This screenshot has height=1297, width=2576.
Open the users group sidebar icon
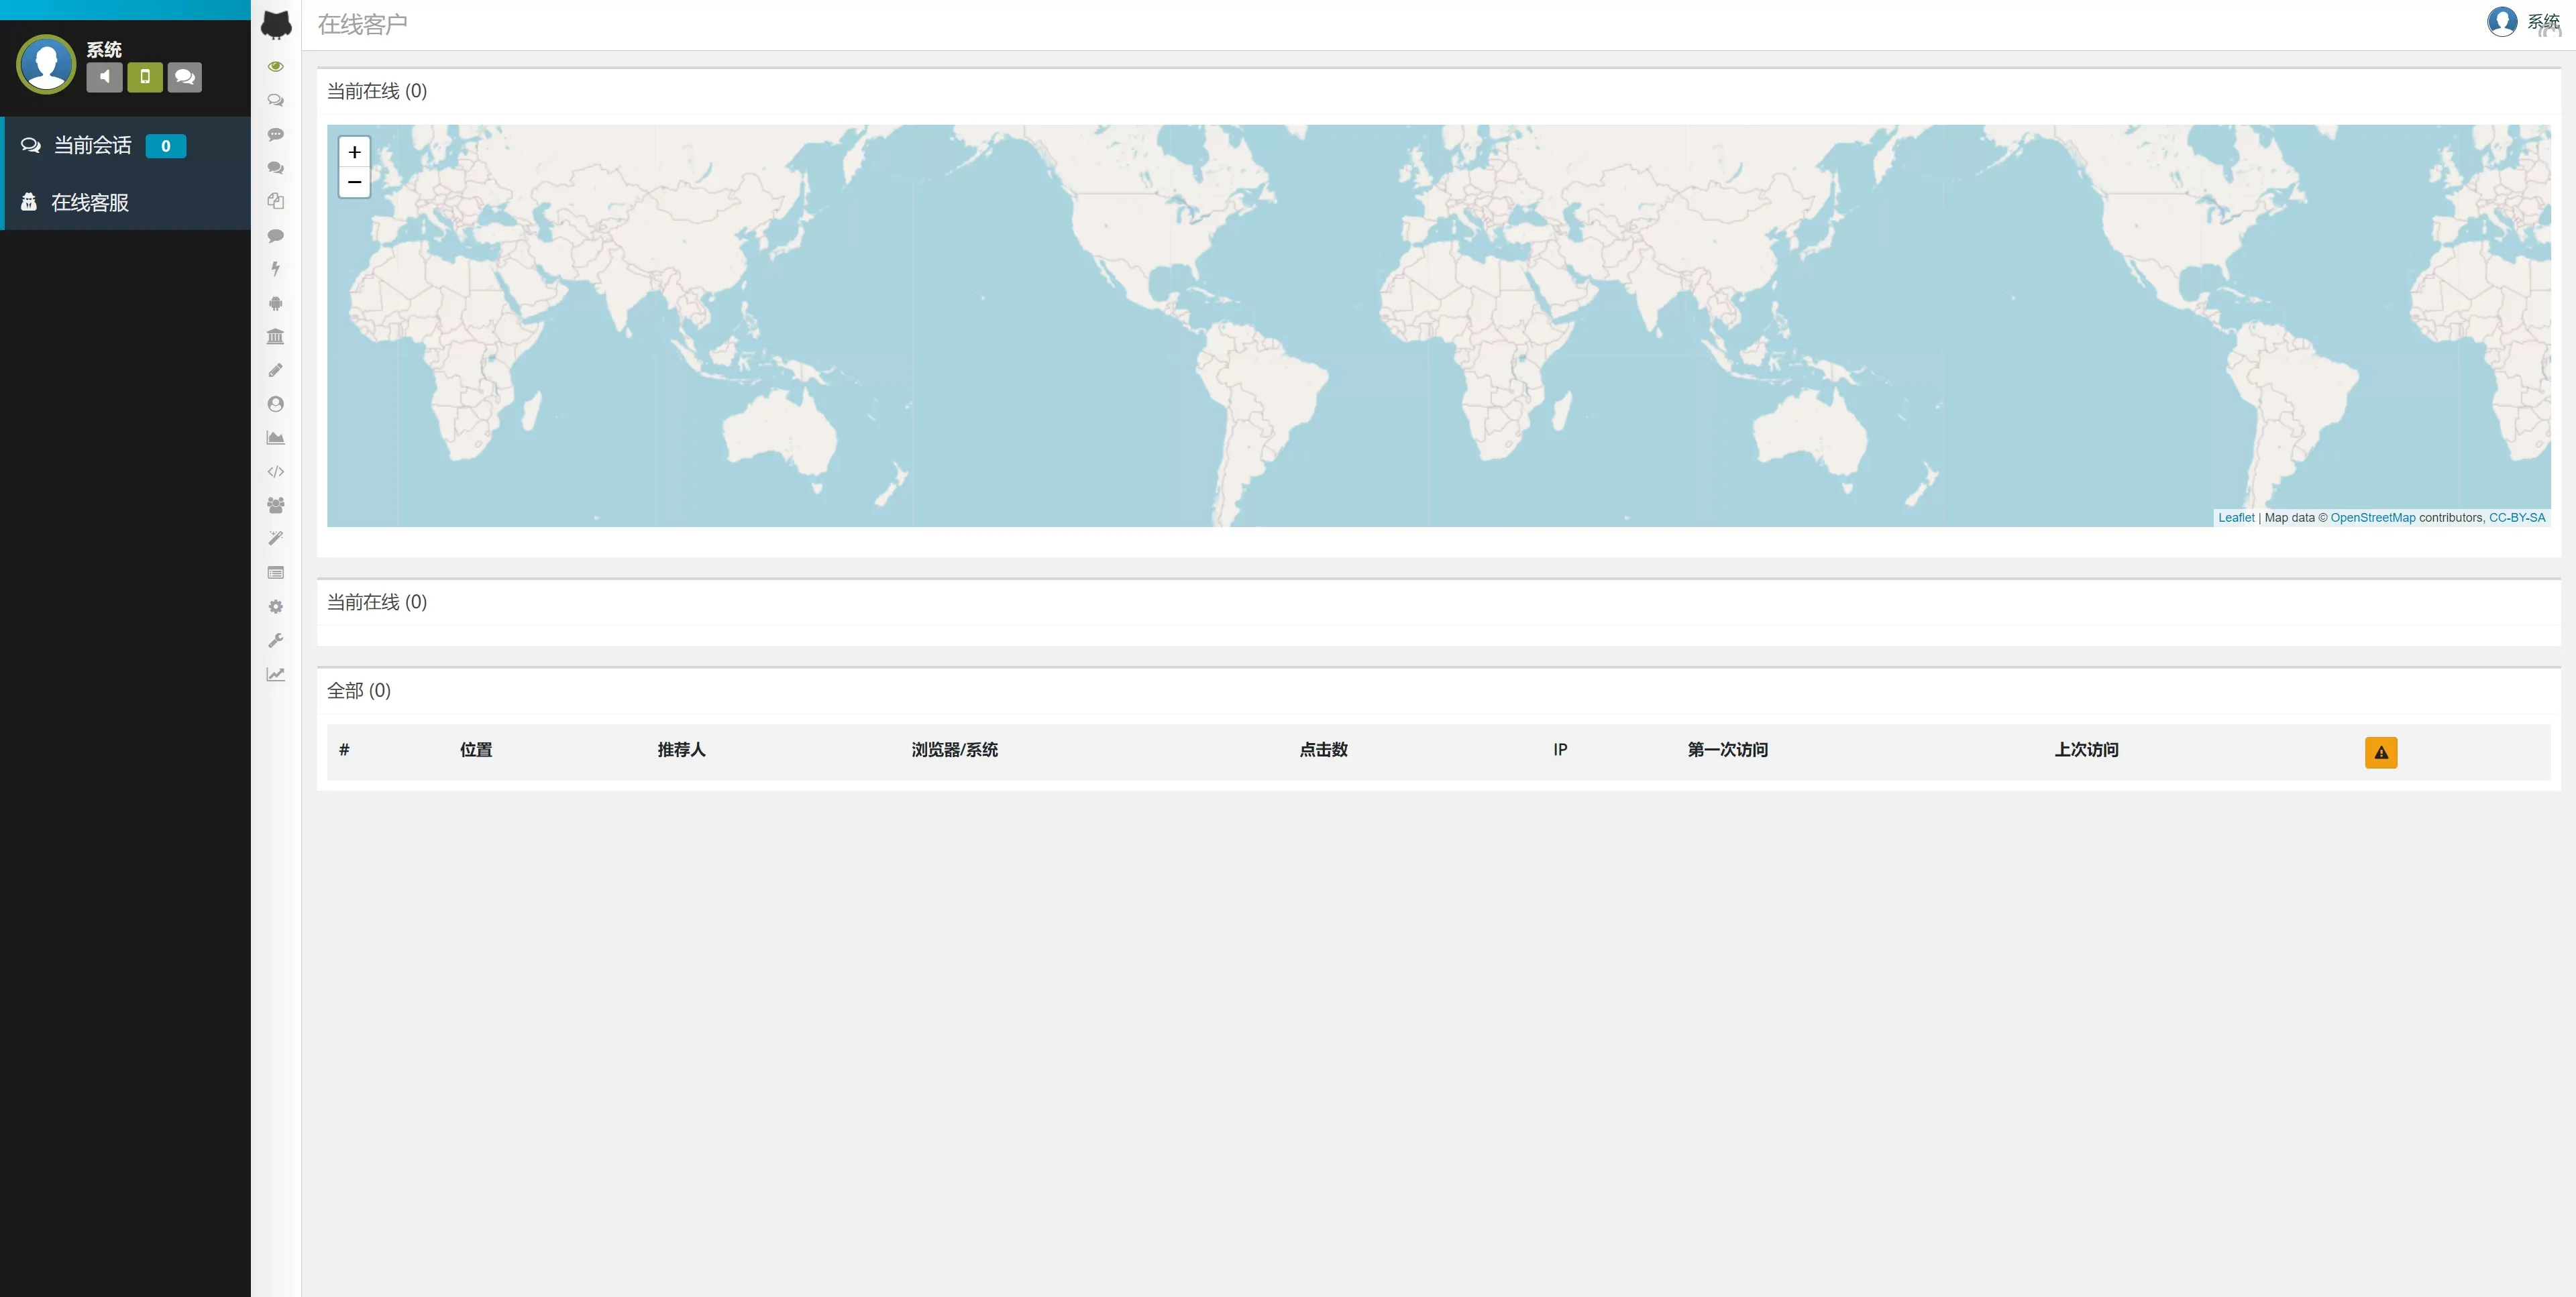[x=276, y=505]
